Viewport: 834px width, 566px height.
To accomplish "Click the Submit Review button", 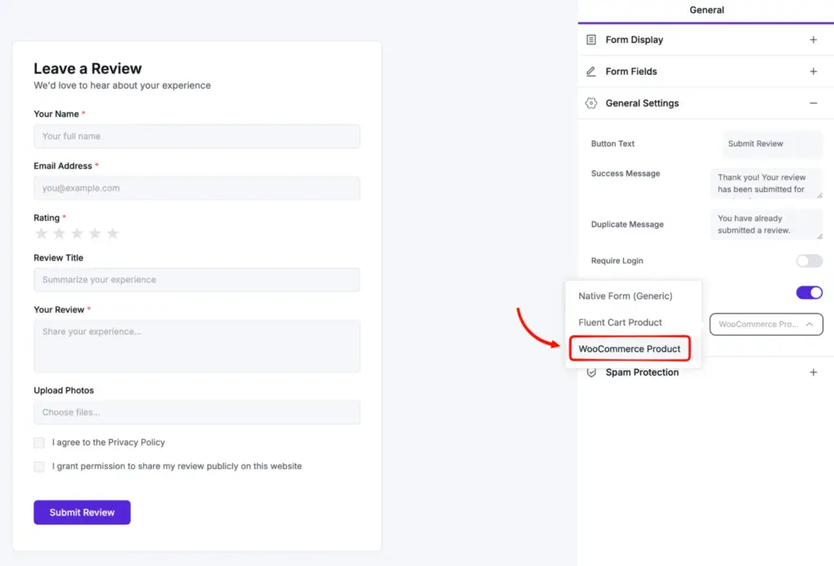I will tap(82, 512).
